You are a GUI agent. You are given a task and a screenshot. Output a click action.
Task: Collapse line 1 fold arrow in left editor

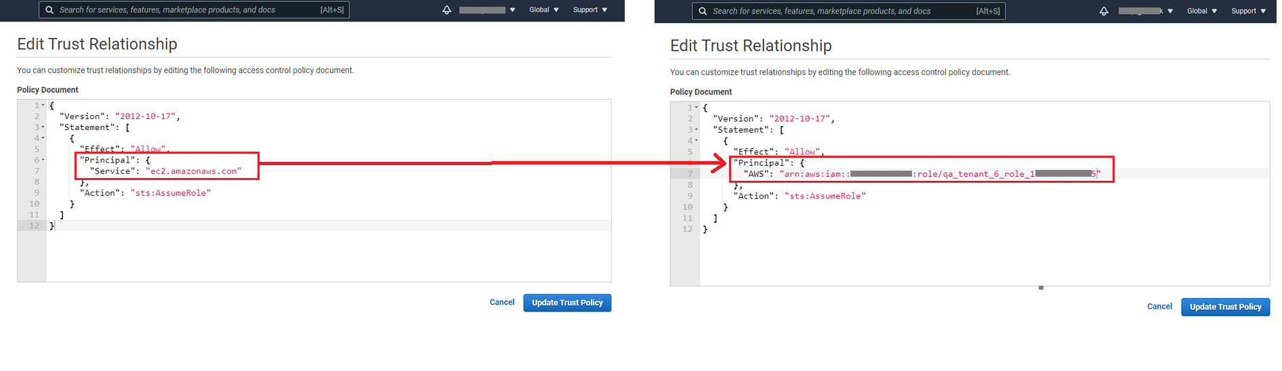[43, 106]
